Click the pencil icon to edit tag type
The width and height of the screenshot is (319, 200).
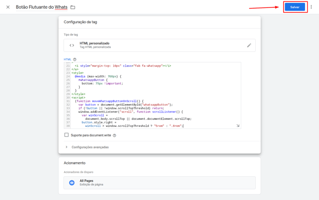[x=249, y=45]
